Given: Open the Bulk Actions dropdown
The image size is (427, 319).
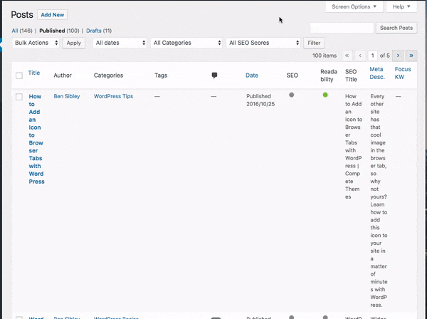Looking at the screenshot, I should click(36, 43).
